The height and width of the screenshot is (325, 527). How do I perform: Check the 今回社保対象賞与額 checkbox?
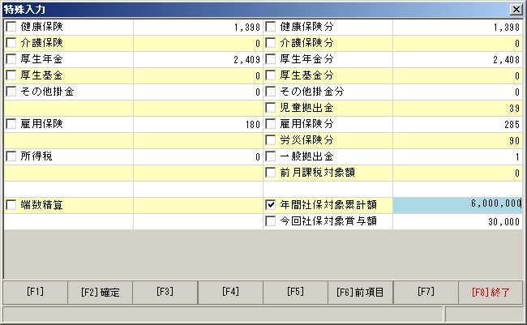point(271,220)
